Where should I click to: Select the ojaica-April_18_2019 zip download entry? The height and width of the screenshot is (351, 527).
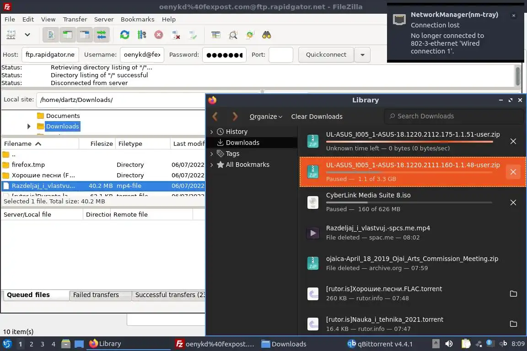pyautogui.click(x=413, y=263)
